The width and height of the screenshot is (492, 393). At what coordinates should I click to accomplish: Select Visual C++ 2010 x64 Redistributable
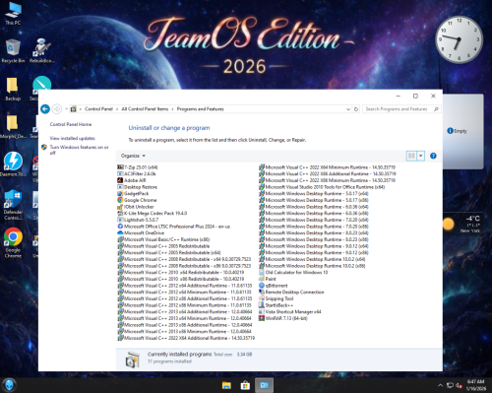point(181,273)
